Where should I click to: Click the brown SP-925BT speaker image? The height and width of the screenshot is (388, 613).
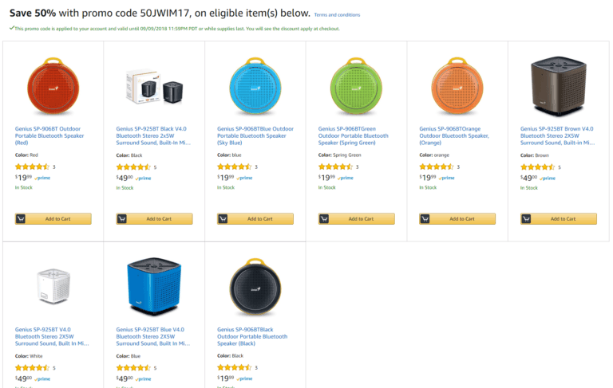[558, 86]
